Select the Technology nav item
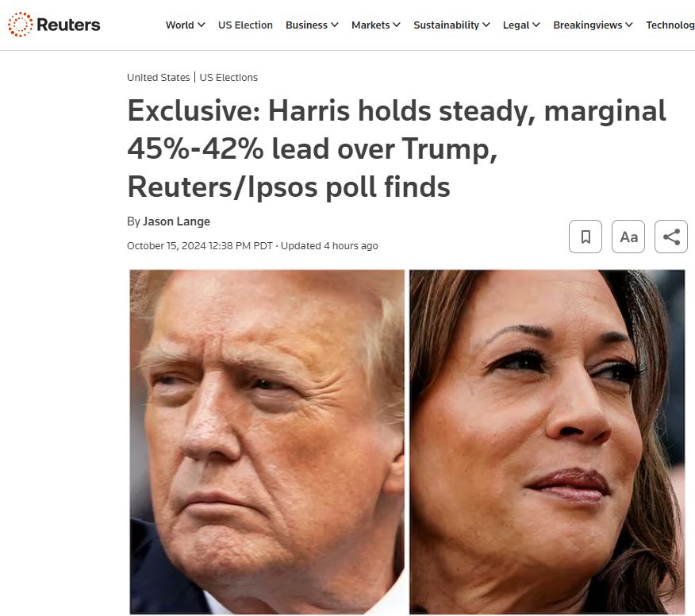This screenshot has height=616, width=695. [670, 25]
